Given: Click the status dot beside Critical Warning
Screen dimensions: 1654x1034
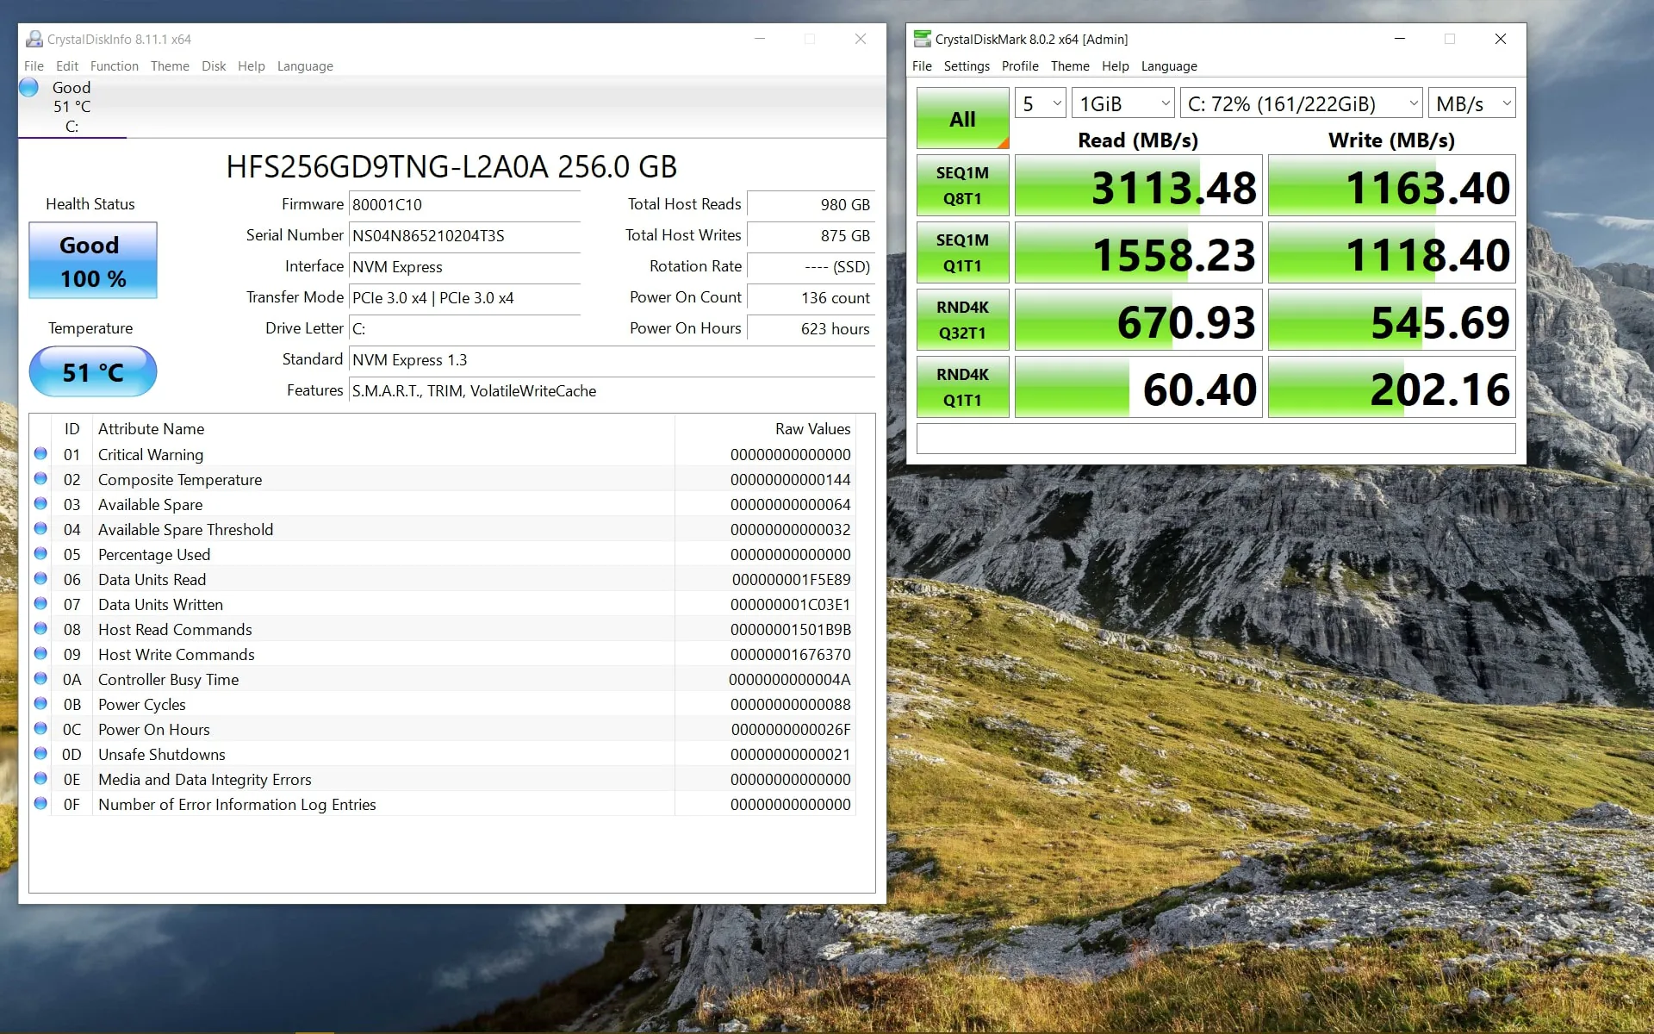Looking at the screenshot, I should [40, 453].
